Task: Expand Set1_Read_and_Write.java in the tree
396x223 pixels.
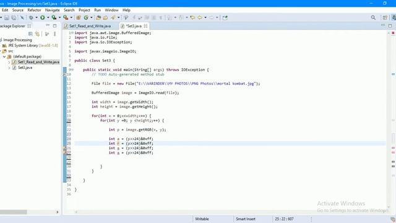Action: click(x=9, y=62)
